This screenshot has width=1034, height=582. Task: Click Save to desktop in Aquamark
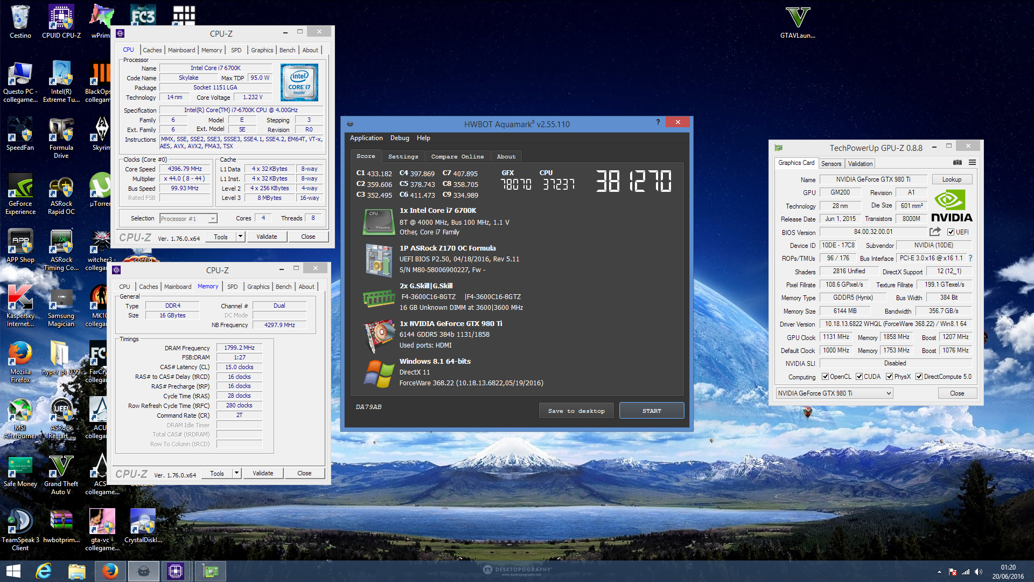click(576, 411)
